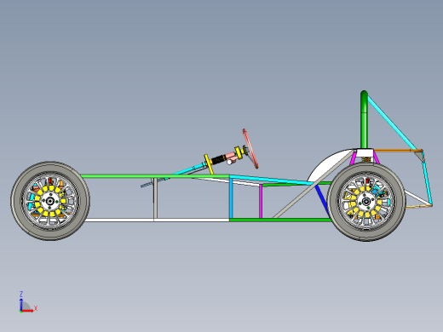The height and width of the screenshot is (332, 443).
Task: Select the light green top frame rail
Action: pyautogui.click(x=155, y=176)
